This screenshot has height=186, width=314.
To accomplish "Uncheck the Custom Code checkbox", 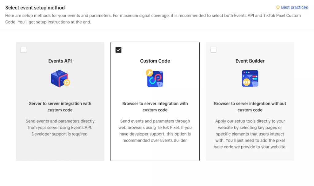I will [x=118, y=50].
